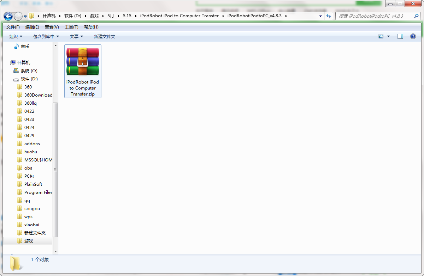Open the obs folder
424x276 pixels.
click(28, 168)
